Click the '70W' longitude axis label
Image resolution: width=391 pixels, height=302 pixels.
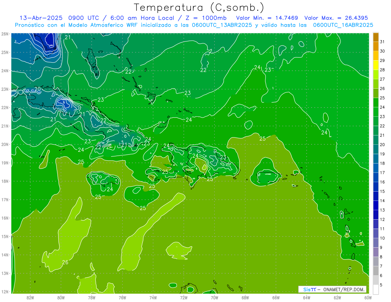click(x=214, y=297)
